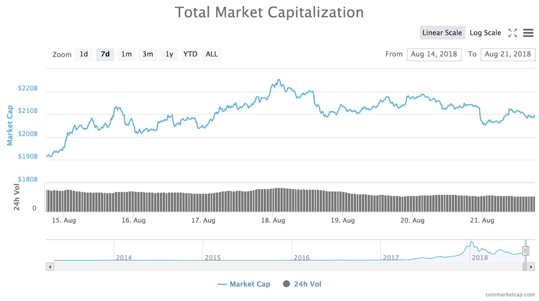Screen dimensions: 539x301
Task: Click the left arrow of the navigator scrollbar
Action: 50,267
